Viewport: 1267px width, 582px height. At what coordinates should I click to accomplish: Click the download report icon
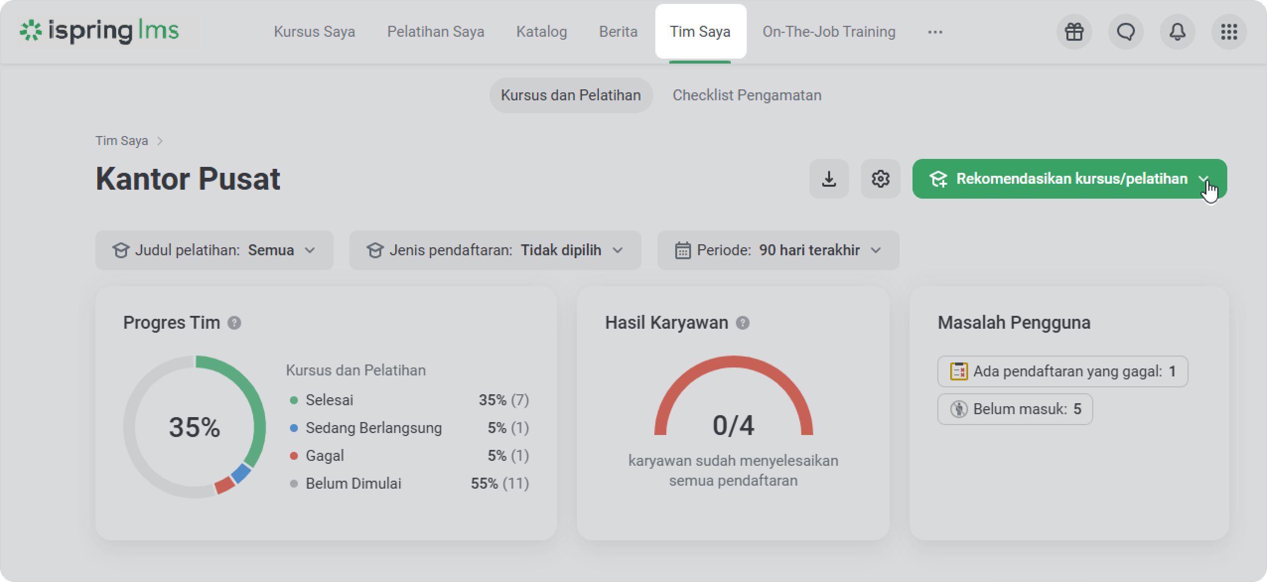coord(829,179)
